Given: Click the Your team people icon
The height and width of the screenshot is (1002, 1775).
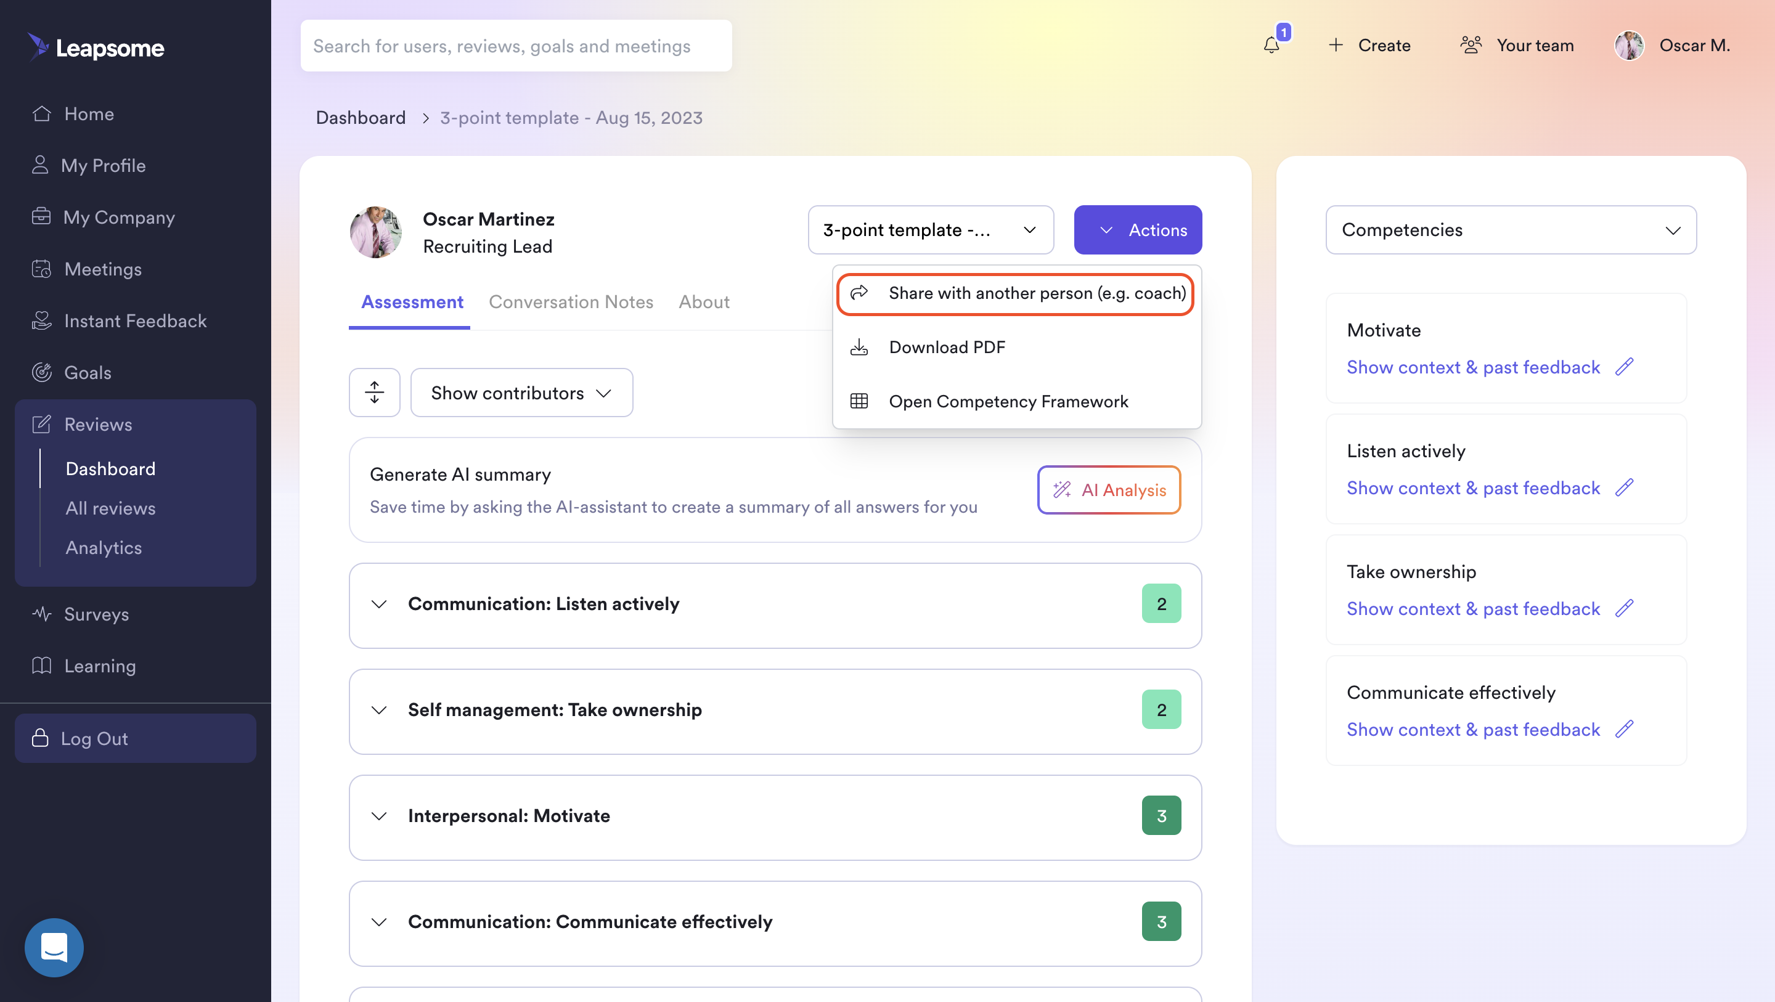Looking at the screenshot, I should (1471, 45).
